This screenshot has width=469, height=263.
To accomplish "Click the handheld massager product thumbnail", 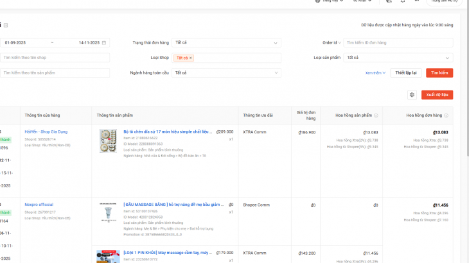I will coord(108,257).
